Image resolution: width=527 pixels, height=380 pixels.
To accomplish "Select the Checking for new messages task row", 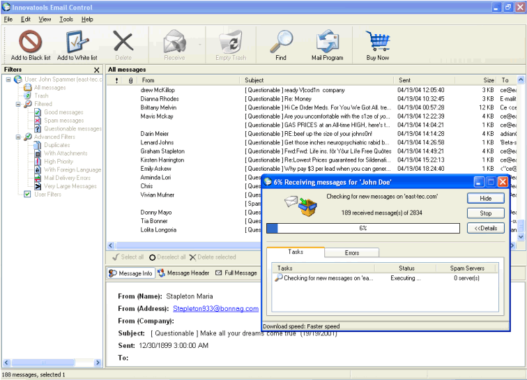I will [x=385, y=278].
